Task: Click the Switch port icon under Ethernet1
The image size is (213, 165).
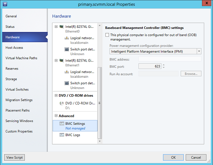Action: 67,83
